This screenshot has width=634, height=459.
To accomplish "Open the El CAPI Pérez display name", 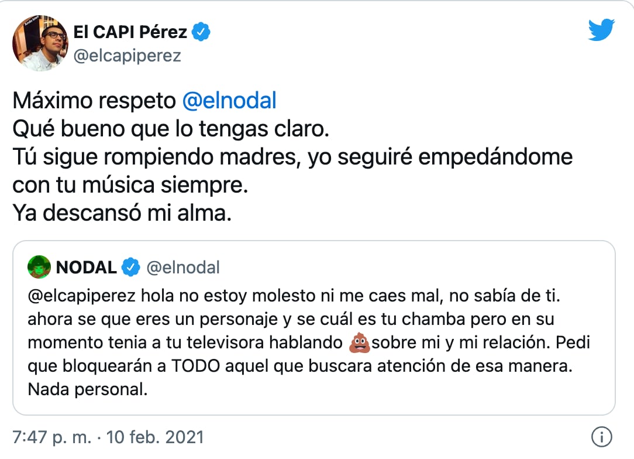I will (130, 32).
